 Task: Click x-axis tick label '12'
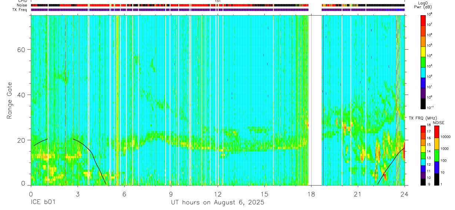pyautogui.click(x=217, y=194)
